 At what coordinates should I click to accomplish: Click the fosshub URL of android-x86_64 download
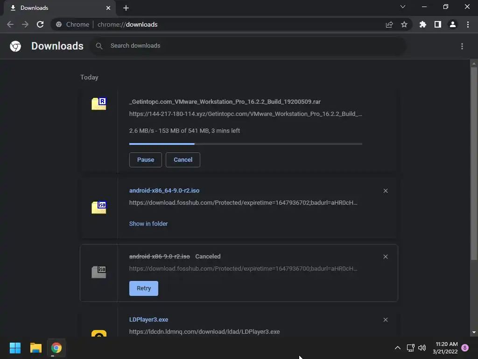pos(243,203)
